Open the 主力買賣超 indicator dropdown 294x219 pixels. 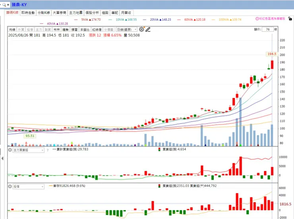coord(28,150)
